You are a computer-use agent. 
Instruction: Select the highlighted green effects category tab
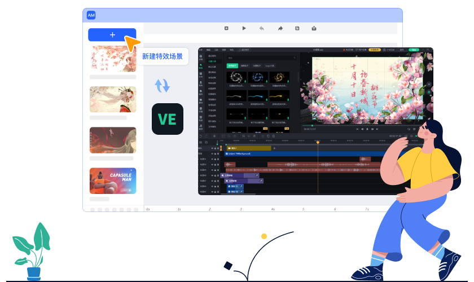coord(232,65)
